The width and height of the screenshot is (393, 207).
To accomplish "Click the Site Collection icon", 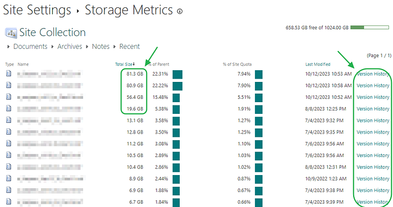I will click(x=11, y=33).
